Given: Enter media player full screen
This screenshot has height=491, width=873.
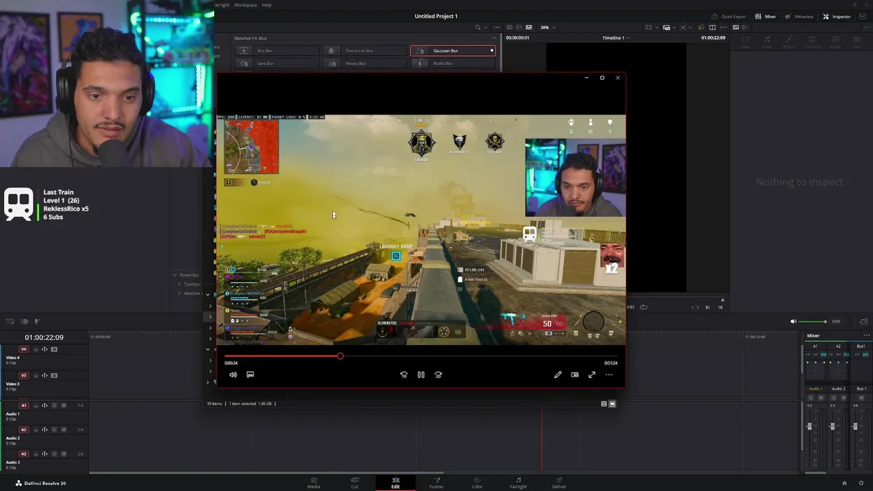Looking at the screenshot, I should click(592, 374).
